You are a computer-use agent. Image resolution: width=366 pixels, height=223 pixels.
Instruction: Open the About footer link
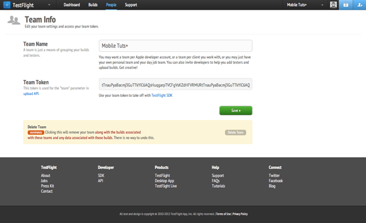[46, 175]
